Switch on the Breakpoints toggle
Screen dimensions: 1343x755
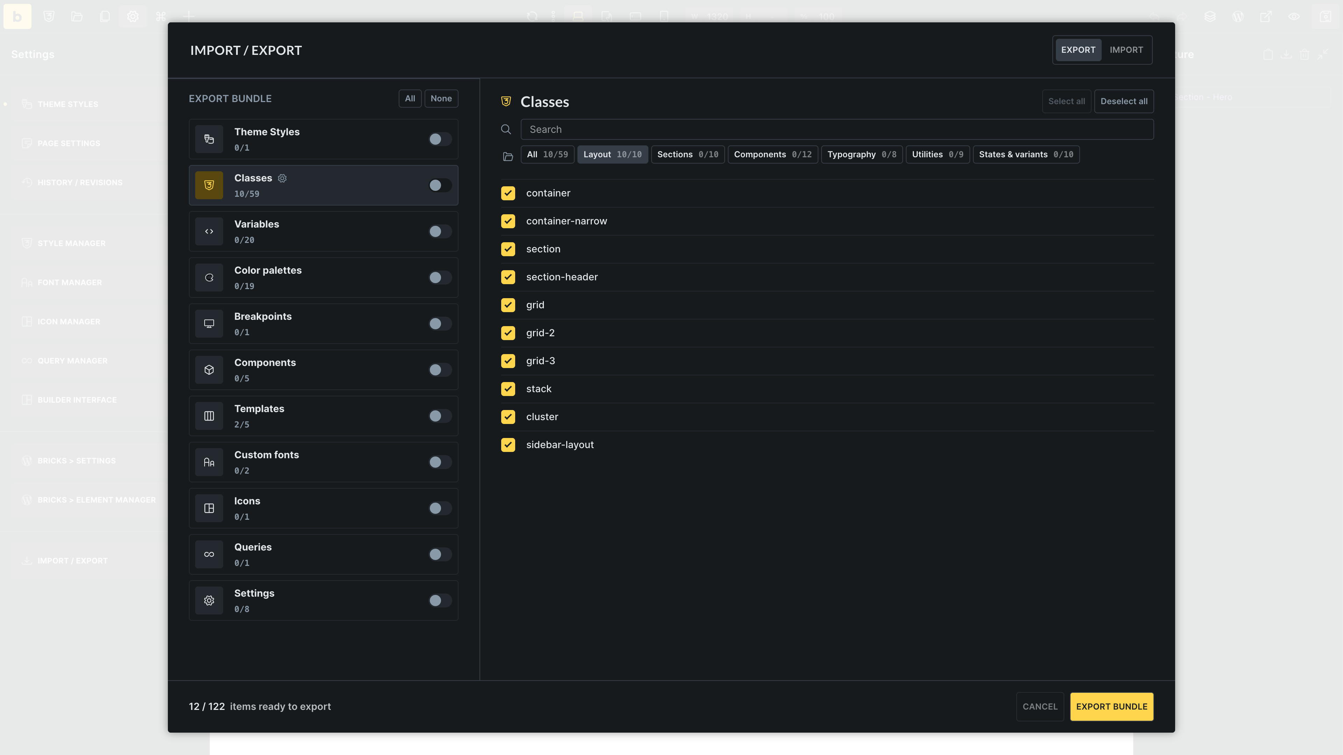(440, 324)
